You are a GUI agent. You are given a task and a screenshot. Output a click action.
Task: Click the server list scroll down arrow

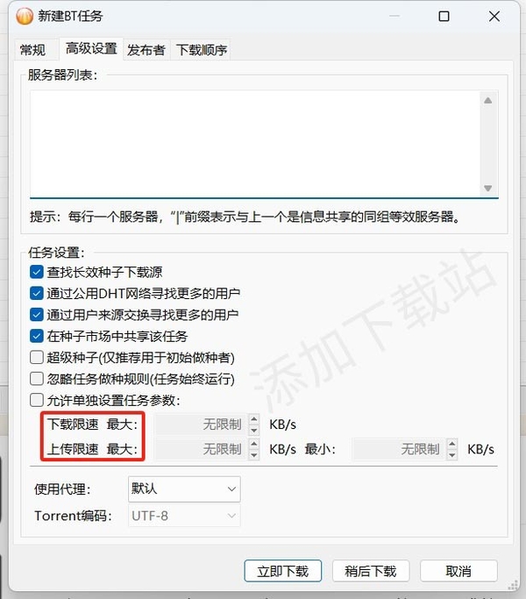[x=487, y=188]
